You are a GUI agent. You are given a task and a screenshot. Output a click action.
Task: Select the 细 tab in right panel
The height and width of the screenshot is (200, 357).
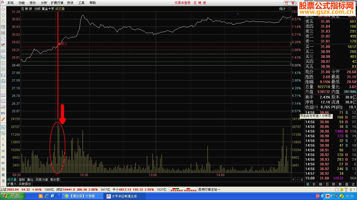coord(321,184)
